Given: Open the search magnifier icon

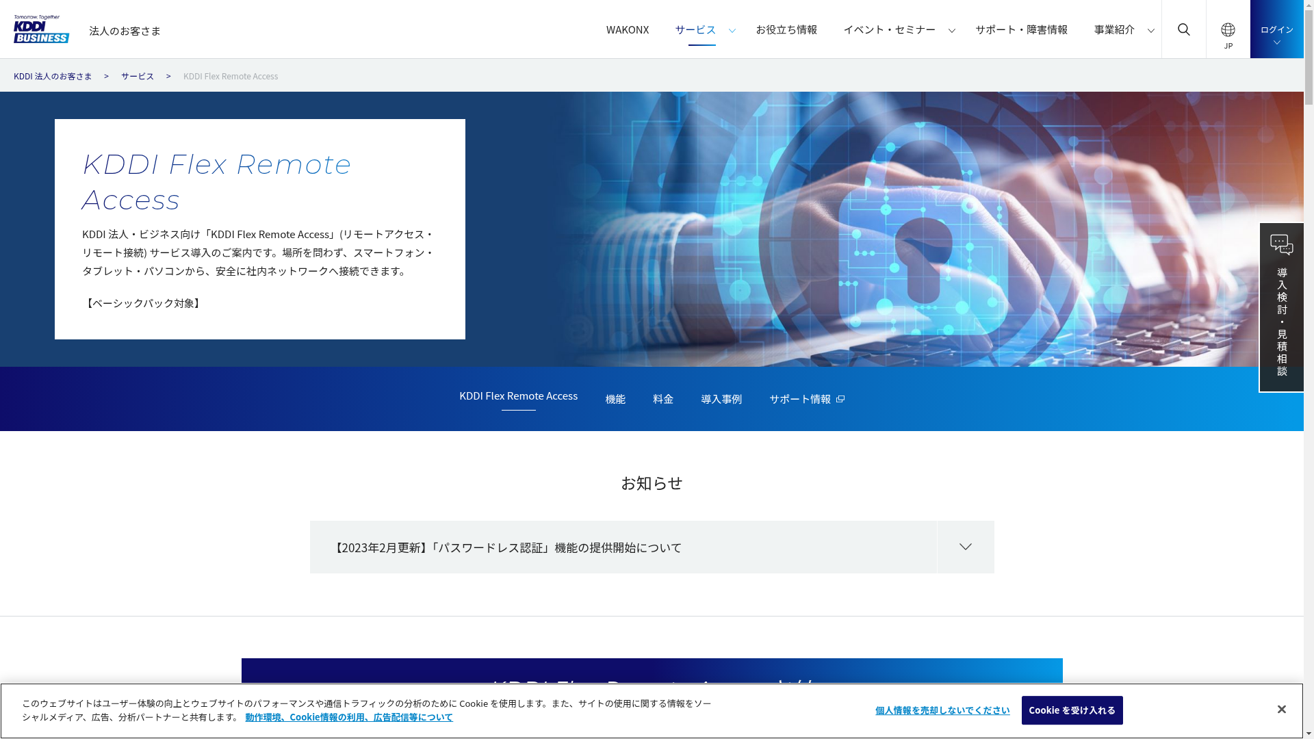Looking at the screenshot, I should tap(1184, 29).
